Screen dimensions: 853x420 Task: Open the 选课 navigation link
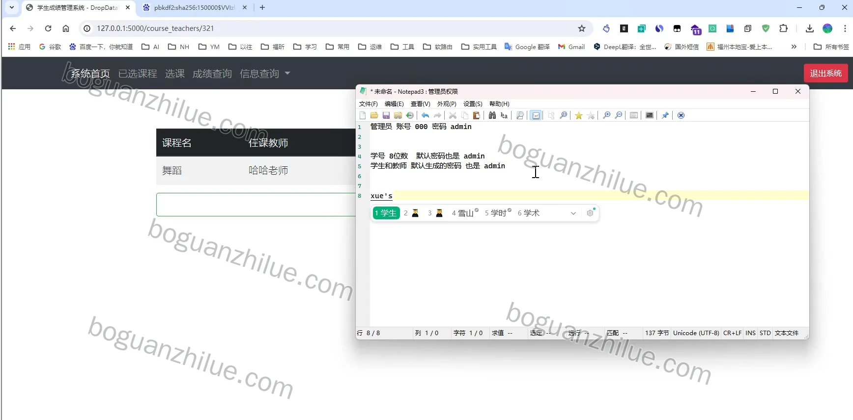pos(175,74)
